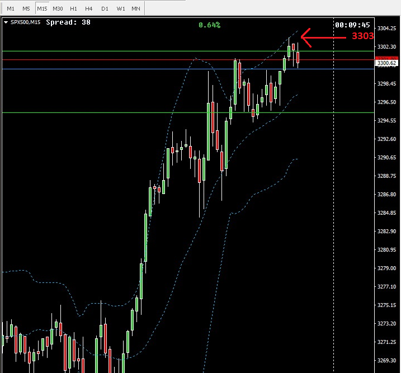Image resolution: width=401 pixels, height=373 pixels.
Task: Click the 3288.75 price scale label
Action: click(x=386, y=176)
